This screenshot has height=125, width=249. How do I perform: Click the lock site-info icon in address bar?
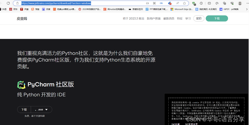(18, 3)
